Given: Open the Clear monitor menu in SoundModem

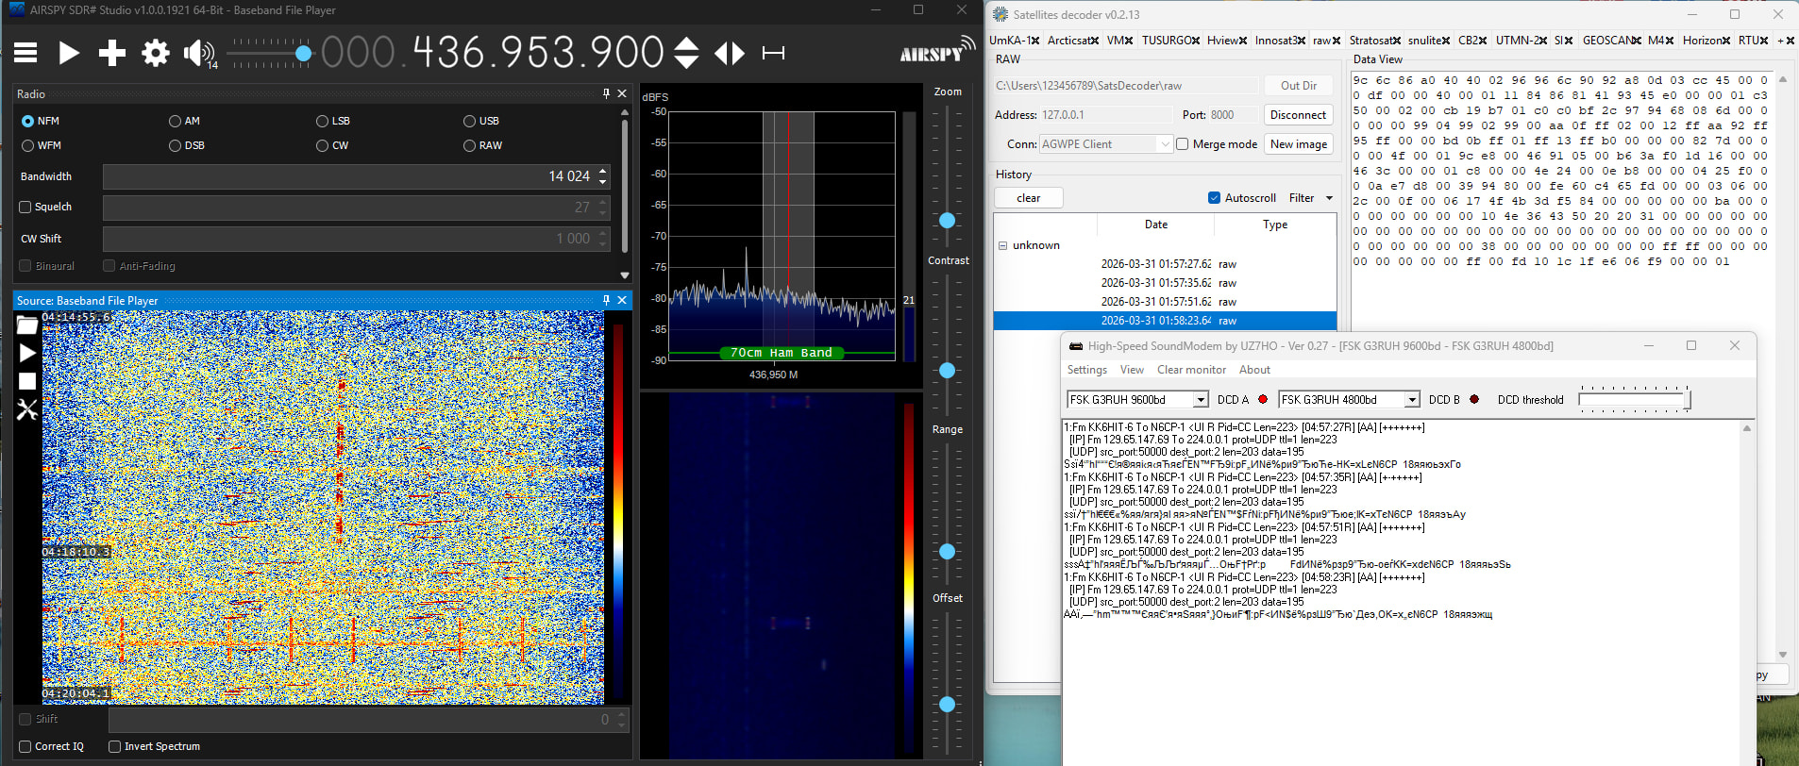Looking at the screenshot, I should click(1191, 370).
